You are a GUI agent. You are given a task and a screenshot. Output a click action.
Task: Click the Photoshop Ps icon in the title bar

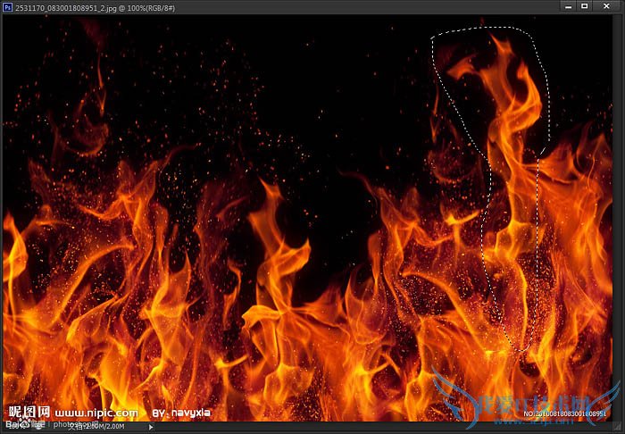point(7,6)
